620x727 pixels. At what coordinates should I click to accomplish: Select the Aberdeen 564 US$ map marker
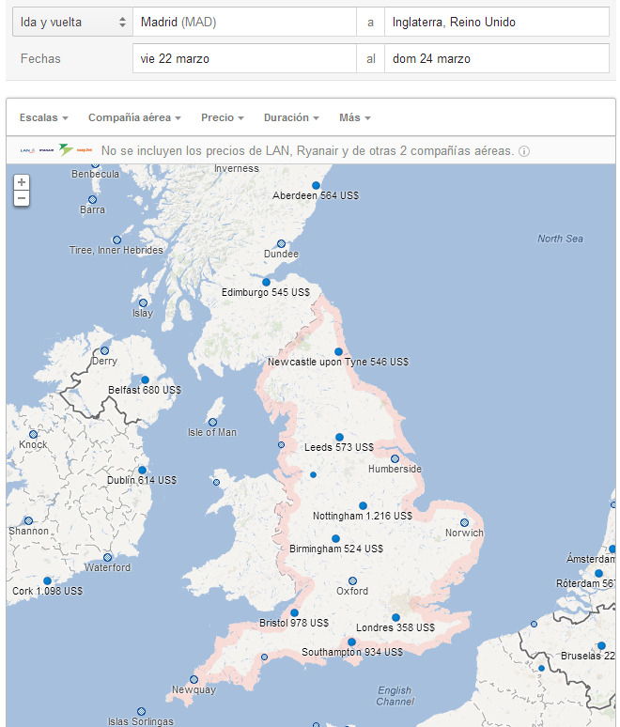pos(317,185)
